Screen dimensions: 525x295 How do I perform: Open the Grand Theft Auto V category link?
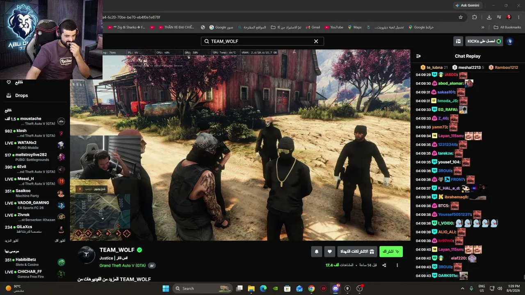123,265
